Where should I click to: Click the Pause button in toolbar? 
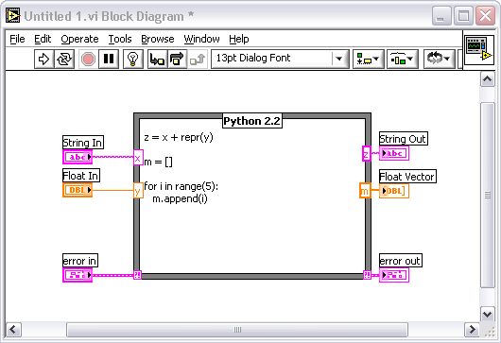tap(109, 59)
